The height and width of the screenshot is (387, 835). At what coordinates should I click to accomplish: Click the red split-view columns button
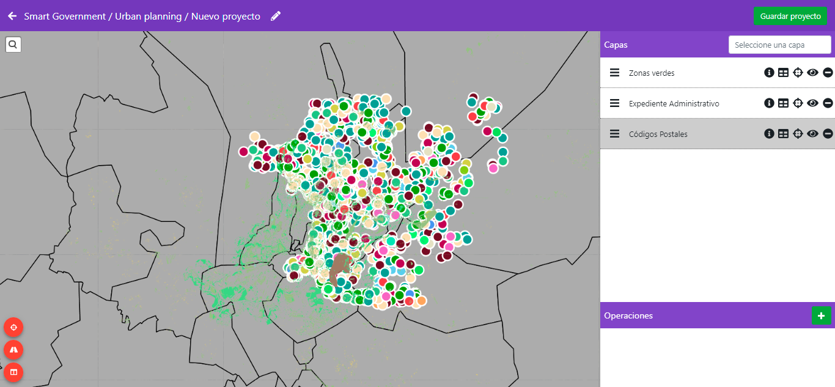(13, 372)
